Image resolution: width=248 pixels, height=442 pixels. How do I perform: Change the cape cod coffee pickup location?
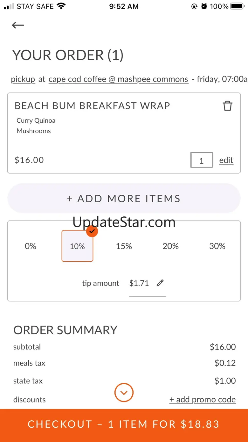click(x=118, y=79)
